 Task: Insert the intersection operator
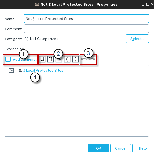(51, 59)
